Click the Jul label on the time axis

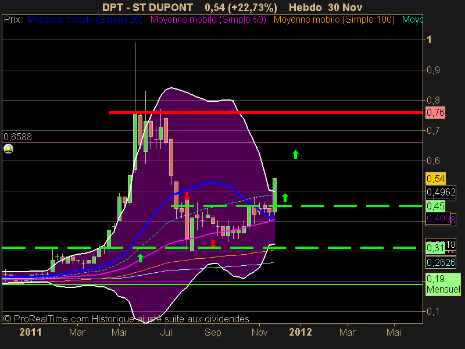(x=166, y=332)
